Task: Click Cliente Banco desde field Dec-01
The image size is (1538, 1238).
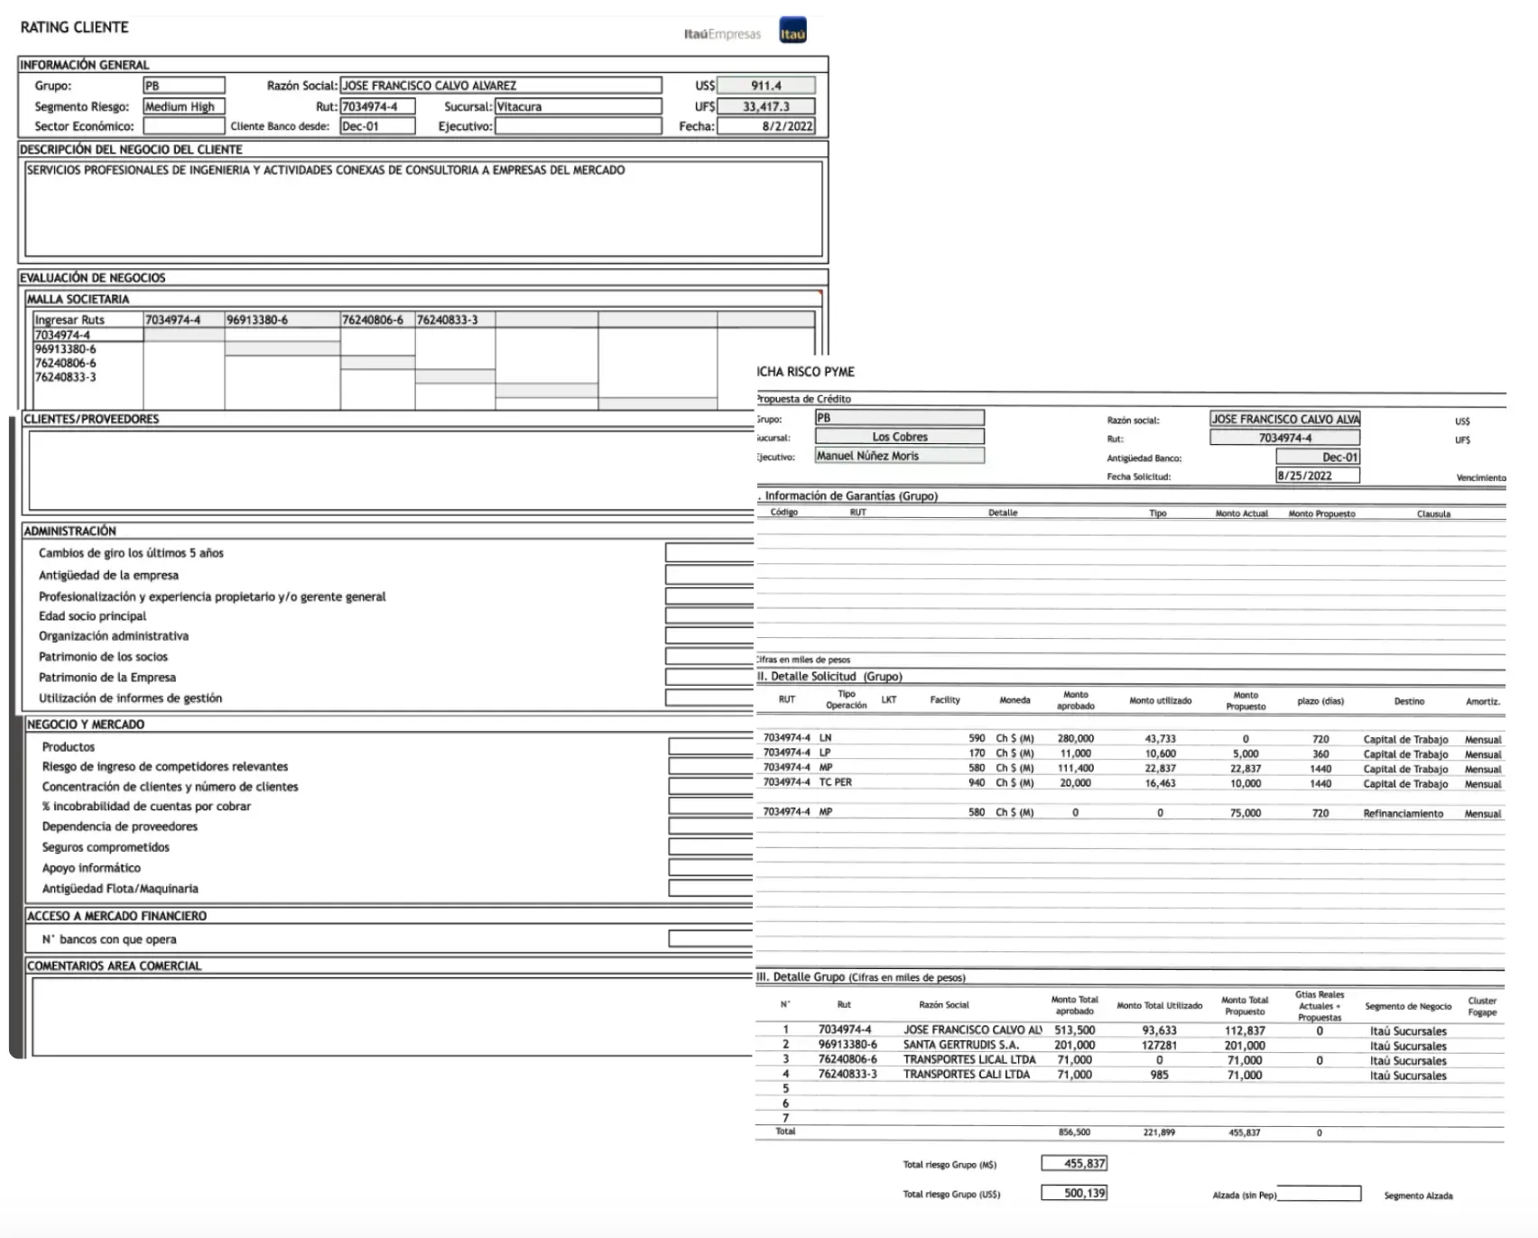Action: [x=377, y=126]
